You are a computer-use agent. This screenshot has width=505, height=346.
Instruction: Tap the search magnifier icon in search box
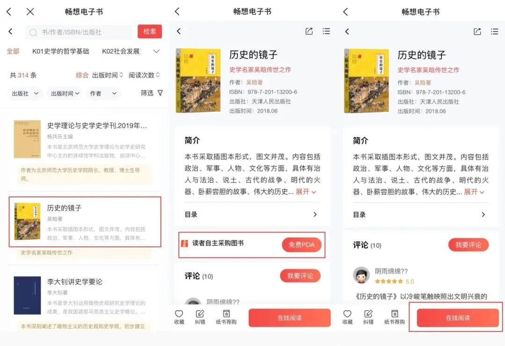pos(33,33)
